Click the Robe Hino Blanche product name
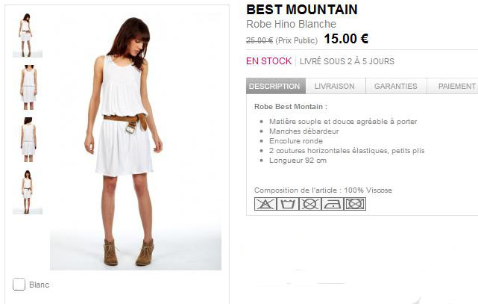Image resolution: width=478 pixels, height=304 pixels. (x=291, y=24)
